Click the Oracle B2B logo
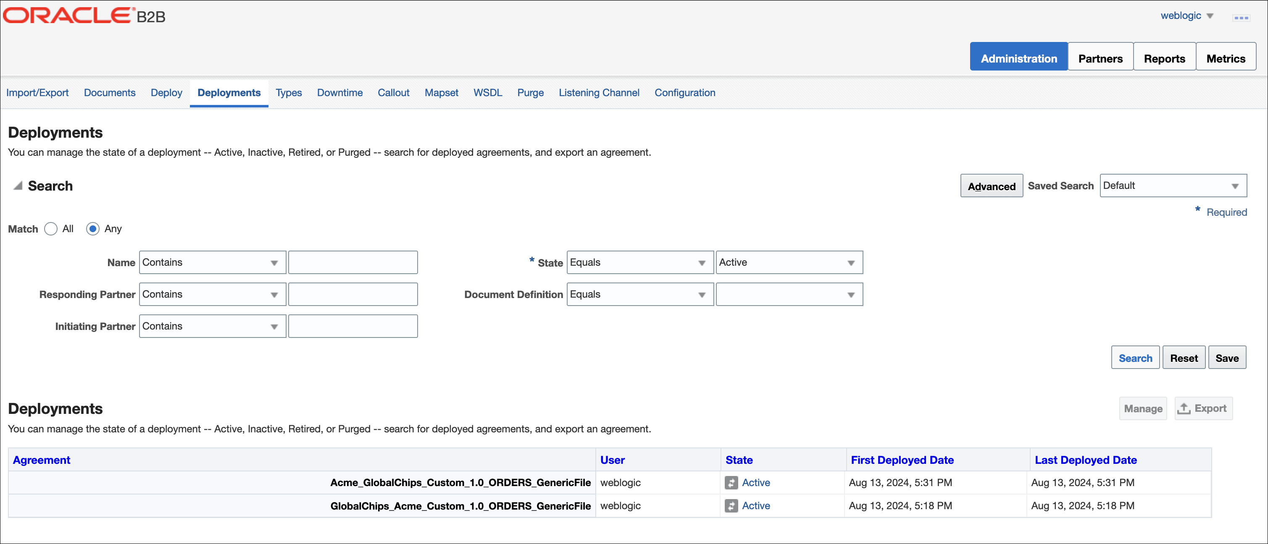 (x=84, y=16)
